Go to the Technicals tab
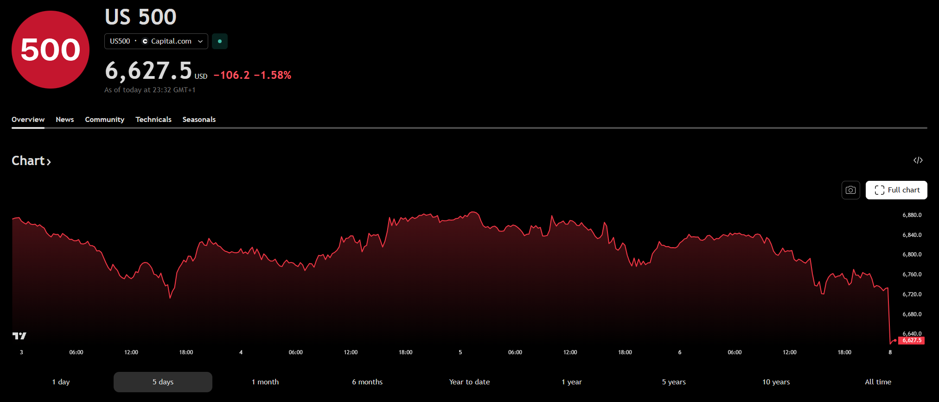This screenshot has width=939, height=402. (153, 120)
